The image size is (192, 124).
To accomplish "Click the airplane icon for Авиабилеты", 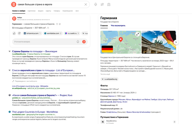I will (x=103, y=122).
